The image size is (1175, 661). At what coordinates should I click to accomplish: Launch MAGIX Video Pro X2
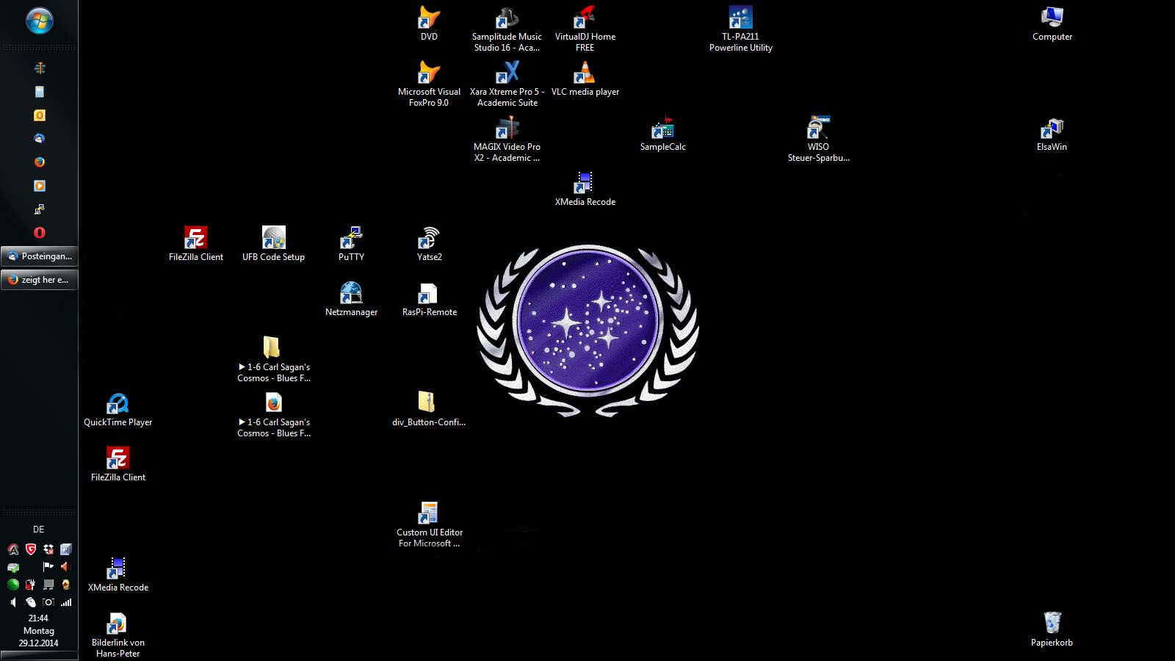coord(507,140)
